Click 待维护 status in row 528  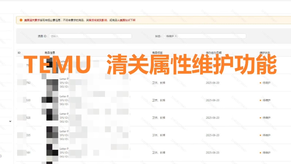(x=265, y=118)
